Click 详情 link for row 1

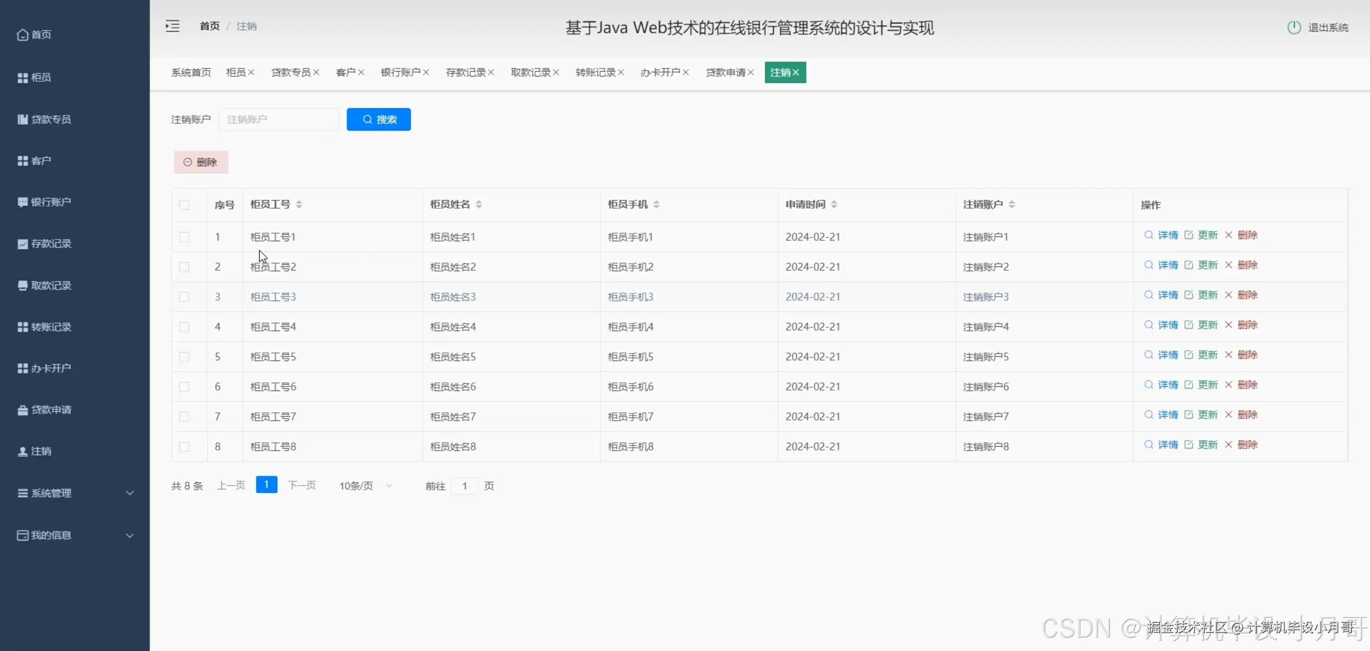(x=1167, y=235)
